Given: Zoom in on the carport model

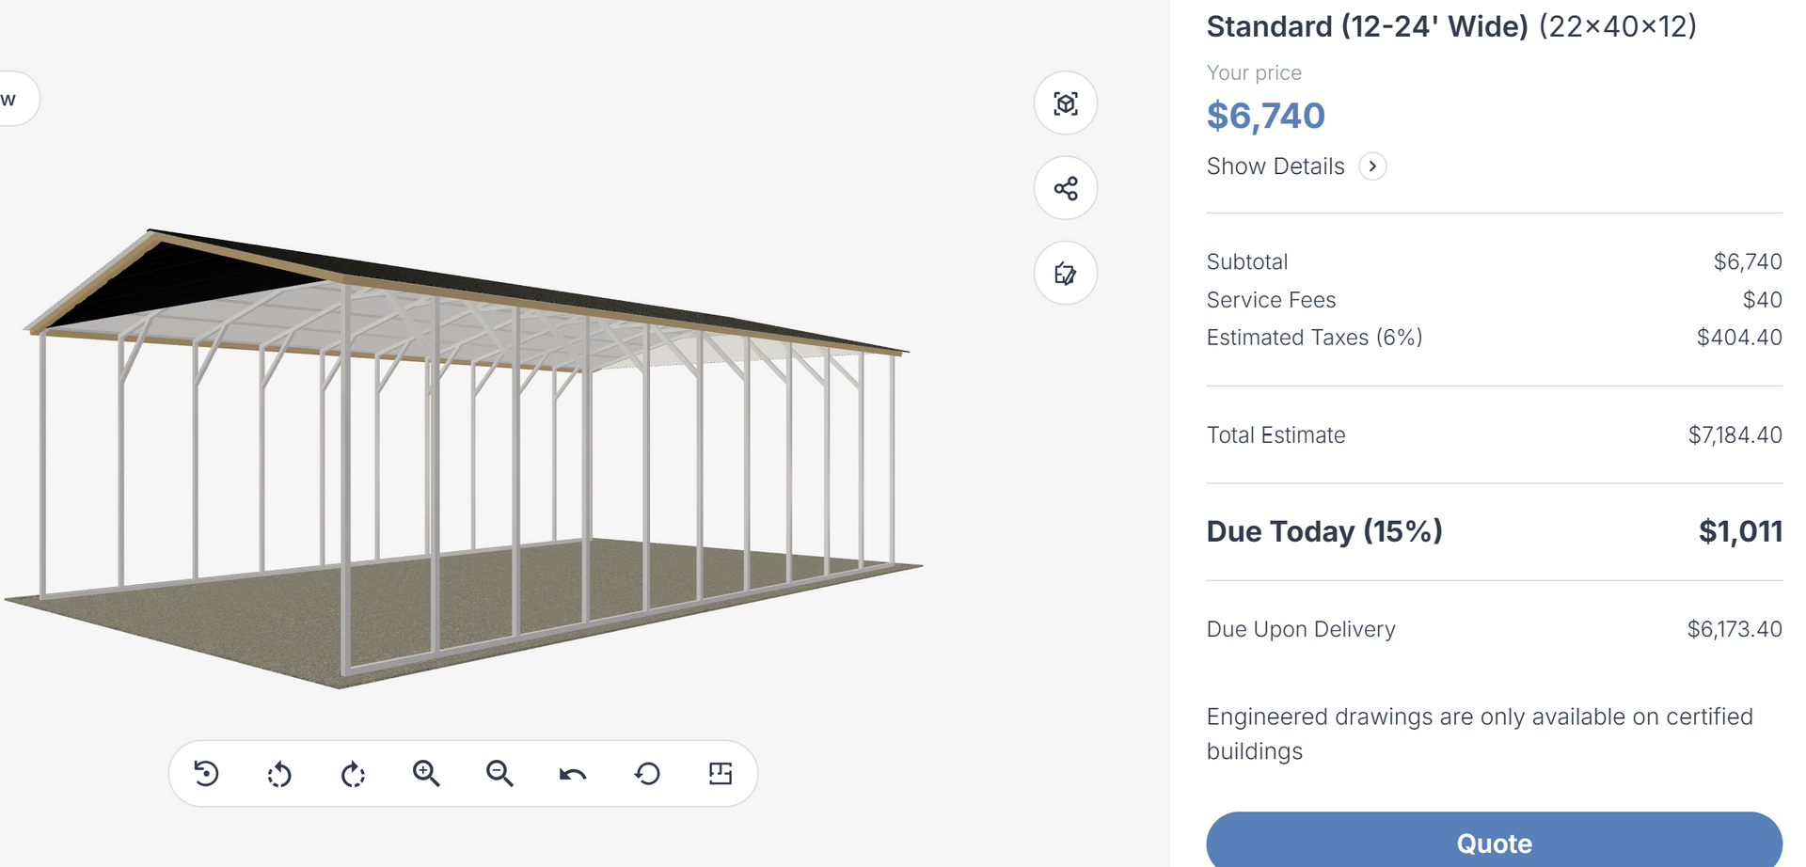Looking at the screenshot, I should pyautogui.click(x=426, y=774).
